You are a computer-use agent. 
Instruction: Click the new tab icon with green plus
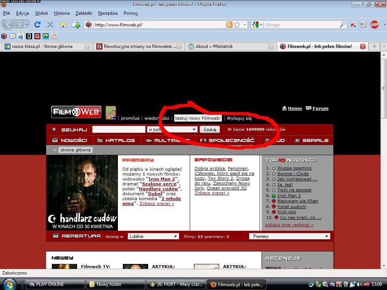[x=76, y=25]
